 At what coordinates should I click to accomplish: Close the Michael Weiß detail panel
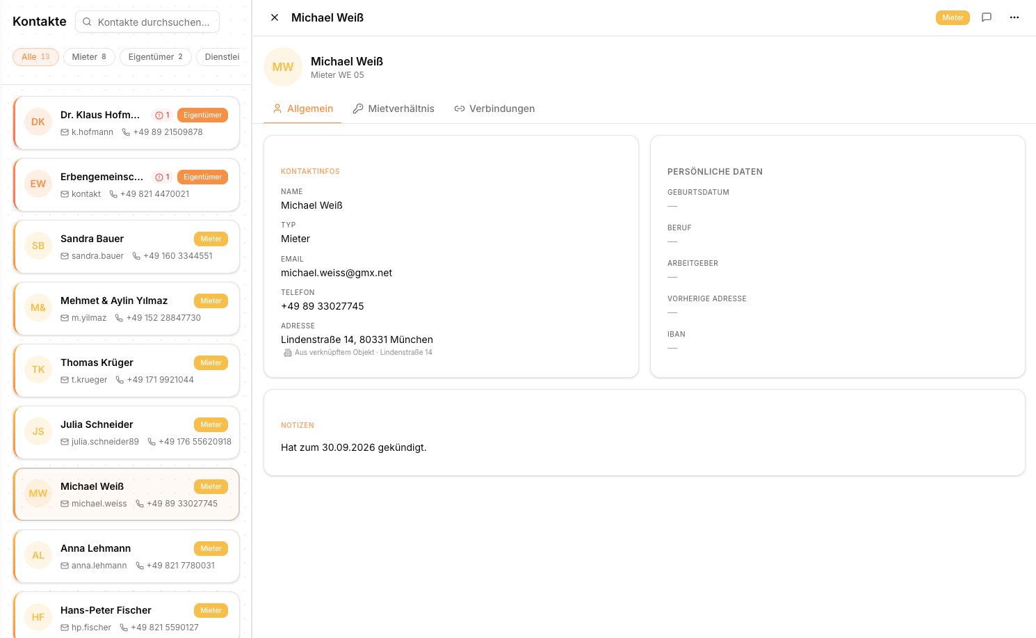[x=275, y=17]
